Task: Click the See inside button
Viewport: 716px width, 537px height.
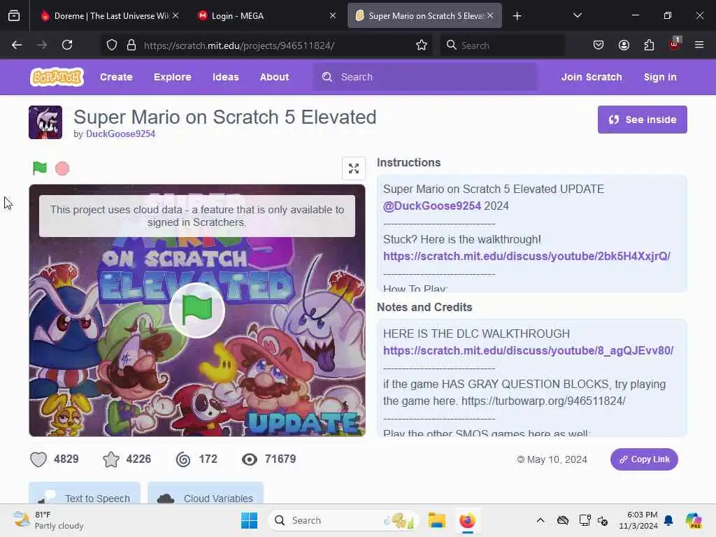Action: click(x=643, y=120)
